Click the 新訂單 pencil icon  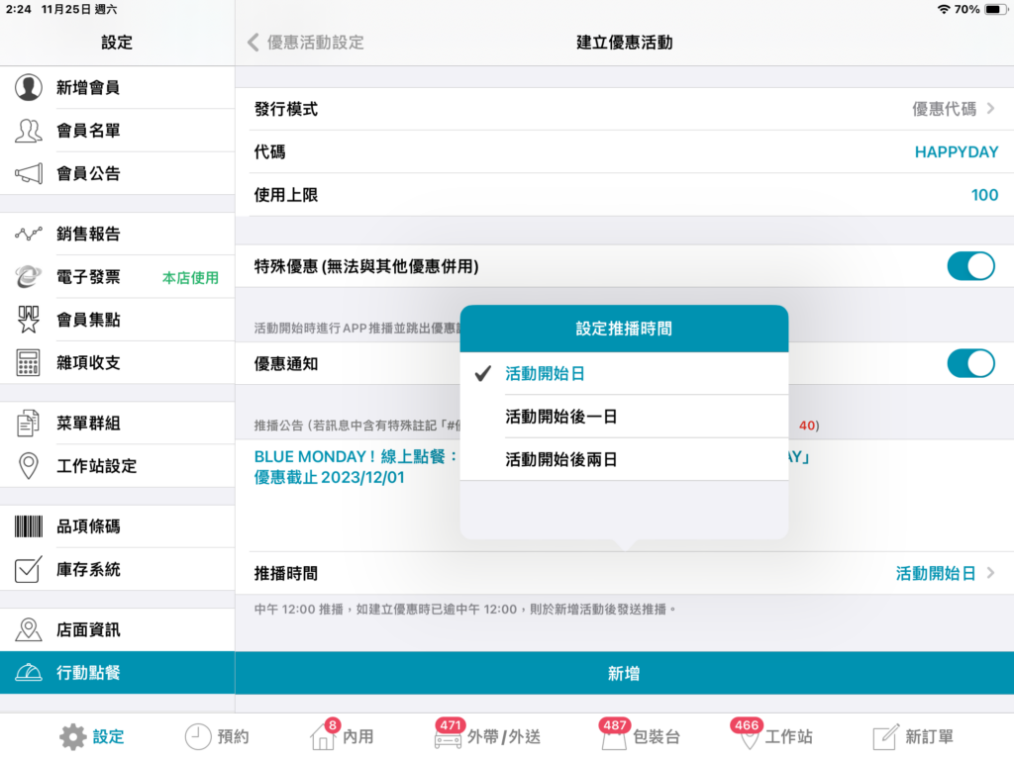pyautogui.click(x=886, y=736)
